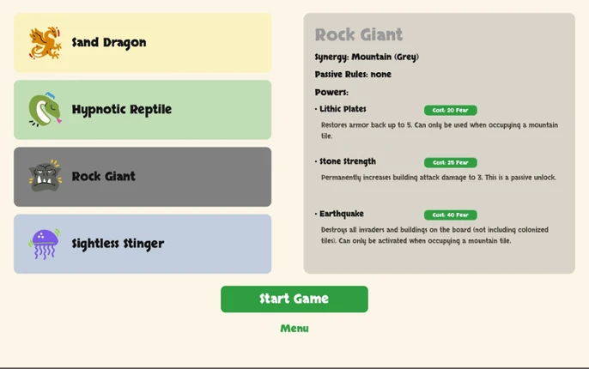This screenshot has height=369, width=589.
Task: Click the orange Sand Dragon icon
Action: pyautogui.click(x=45, y=43)
